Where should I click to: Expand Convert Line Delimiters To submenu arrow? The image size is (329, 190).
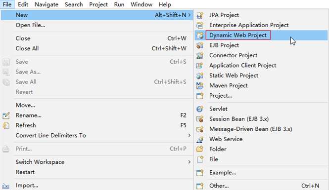(x=189, y=135)
